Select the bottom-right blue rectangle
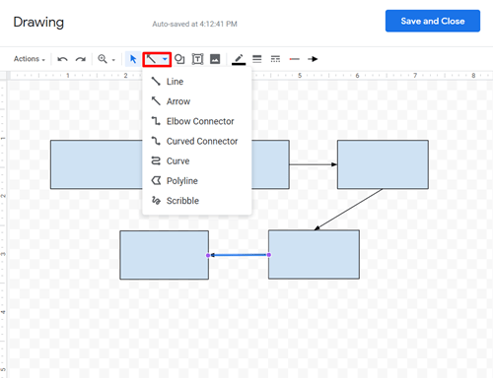The height and width of the screenshot is (378, 493). (314, 255)
